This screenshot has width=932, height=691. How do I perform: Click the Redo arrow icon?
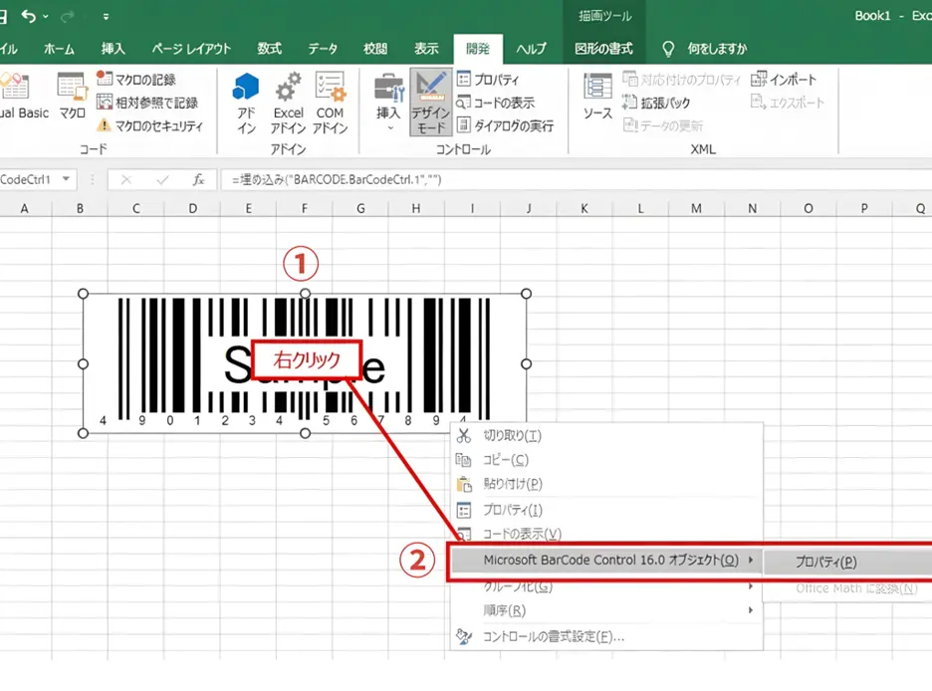tap(67, 16)
